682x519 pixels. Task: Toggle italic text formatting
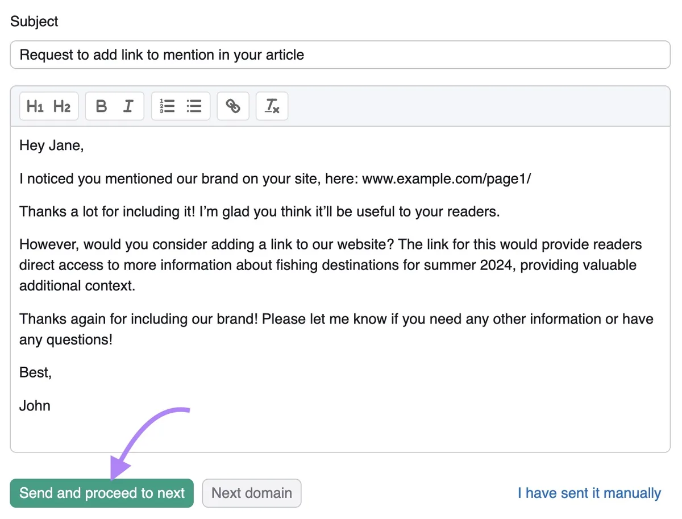pos(128,106)
